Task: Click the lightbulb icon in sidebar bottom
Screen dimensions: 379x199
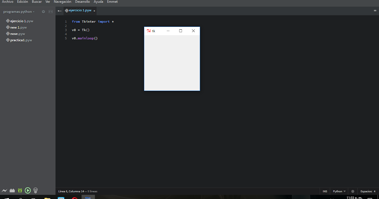Action: click(x=36, y=190)
